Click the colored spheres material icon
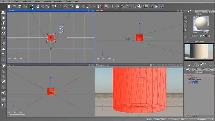This screenshot has width=215, height=121. click(100, 6)
